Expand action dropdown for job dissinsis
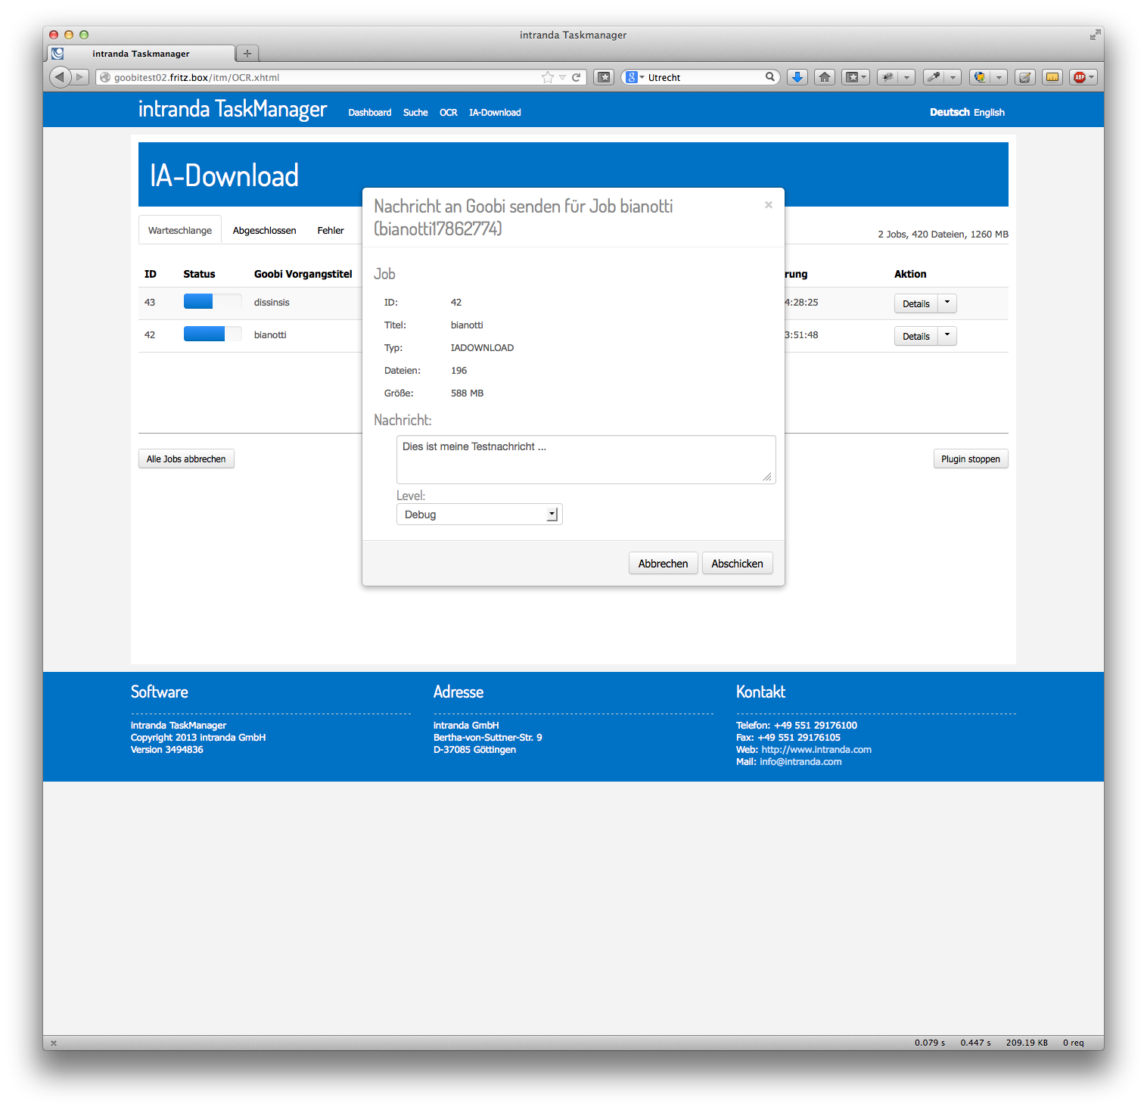This screenshot has width=1147, height=1110. coord(947,303)
